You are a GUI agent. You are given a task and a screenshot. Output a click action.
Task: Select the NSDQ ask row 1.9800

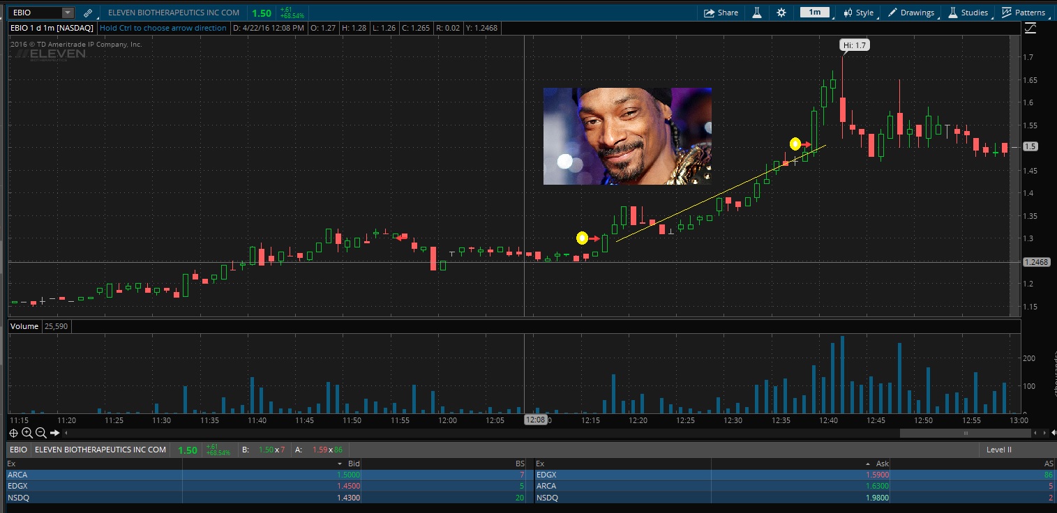pyautogui.click(x=795, y=498)
